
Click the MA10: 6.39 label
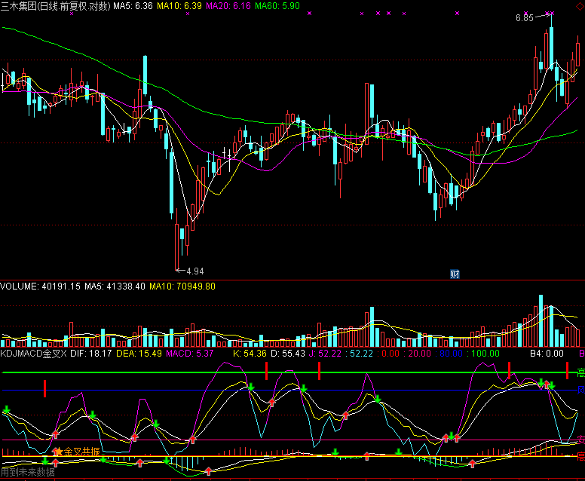[179, 6]
